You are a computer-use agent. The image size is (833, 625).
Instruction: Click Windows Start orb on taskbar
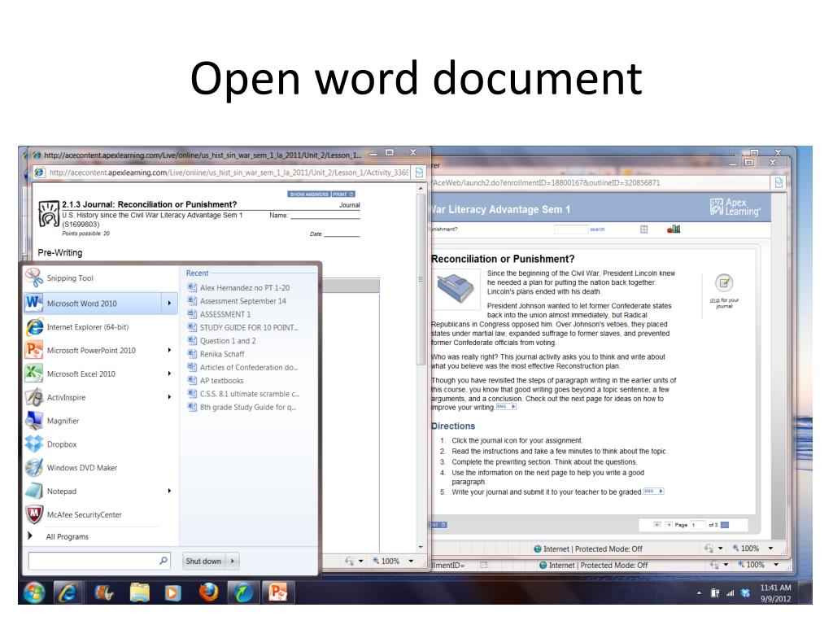point(34,592)
